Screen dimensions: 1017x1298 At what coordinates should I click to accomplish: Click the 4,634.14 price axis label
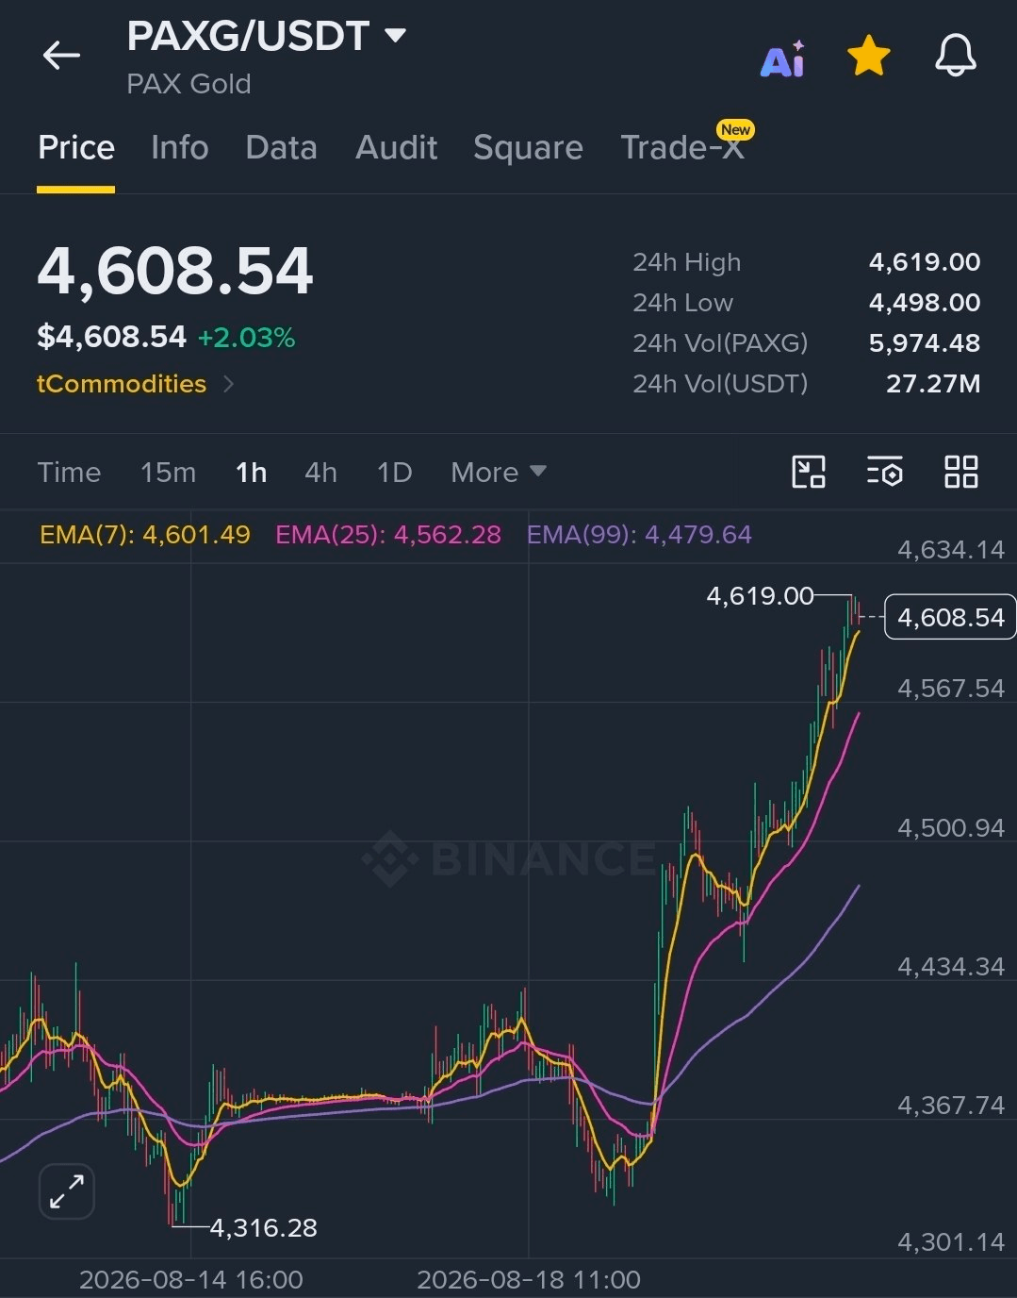951,550
